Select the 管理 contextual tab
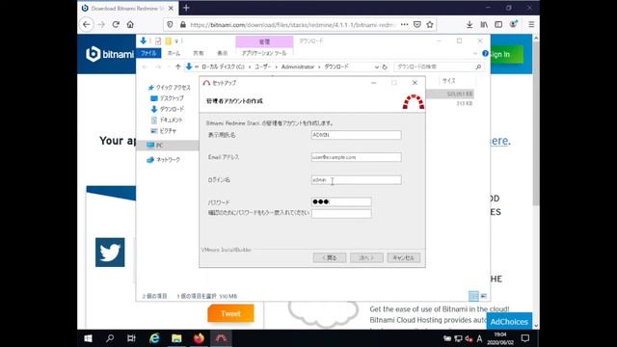The width and height of the screenshot is (617, 347). point(264,41)
